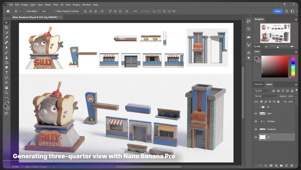Show the PO group layer visibility
This screenshot has height=170, width=301.
click(x=256, y=107)
